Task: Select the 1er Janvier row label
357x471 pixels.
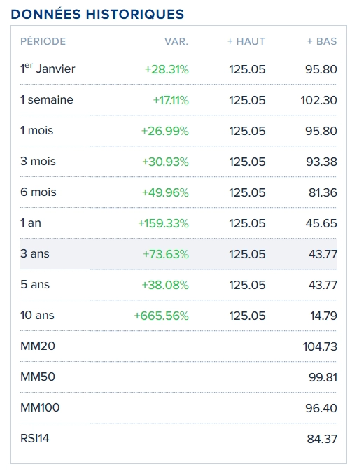Action: tap(48, 69)
